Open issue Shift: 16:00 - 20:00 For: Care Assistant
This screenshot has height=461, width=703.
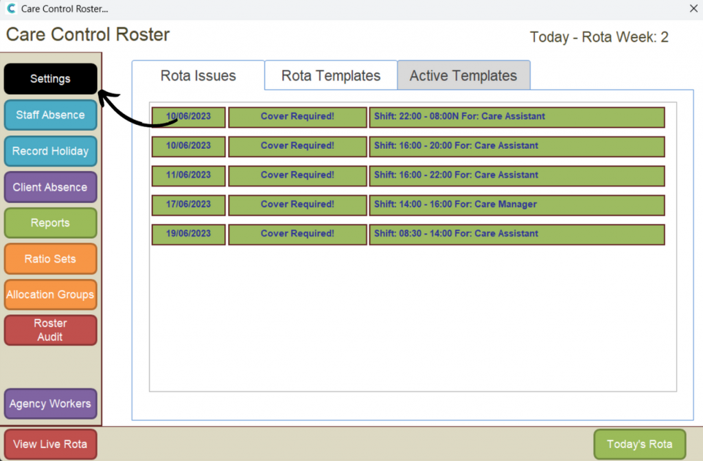coord(517,147)
